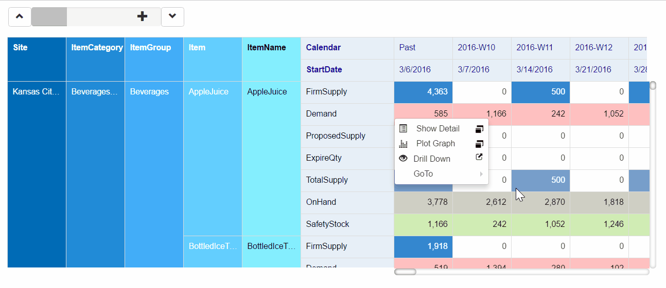The image size is (666, 288).
Task: Click the stacked windows icon on Show Detail row
Action: pyautogui.click(x=479, y=128)
